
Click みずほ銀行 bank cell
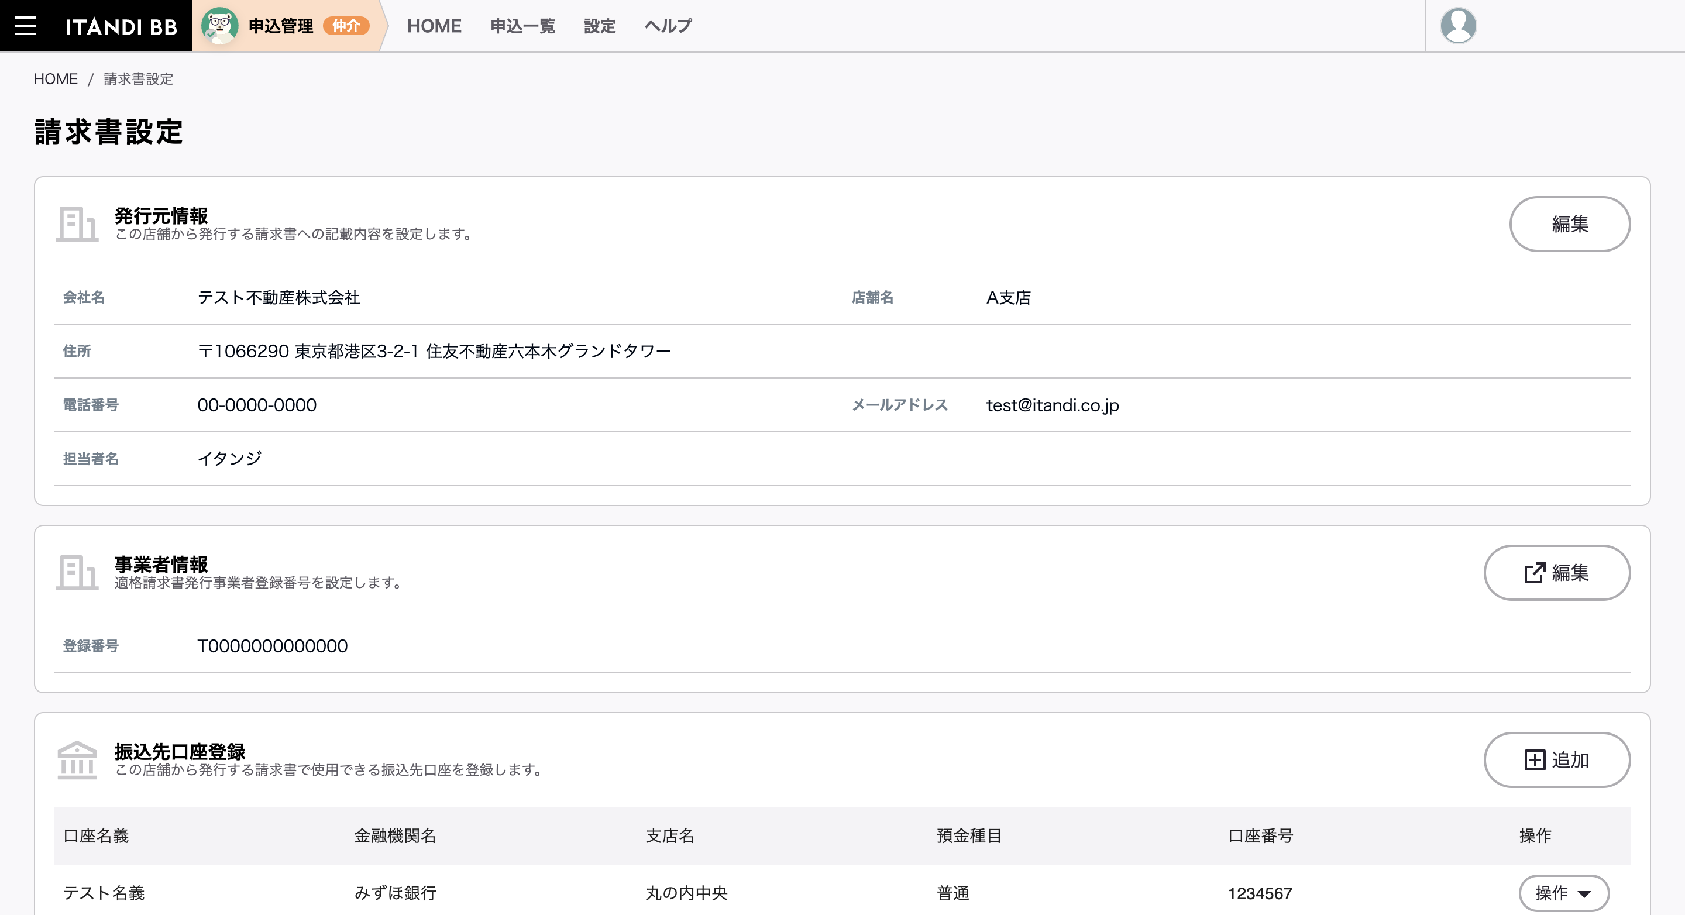pos(394,893)
